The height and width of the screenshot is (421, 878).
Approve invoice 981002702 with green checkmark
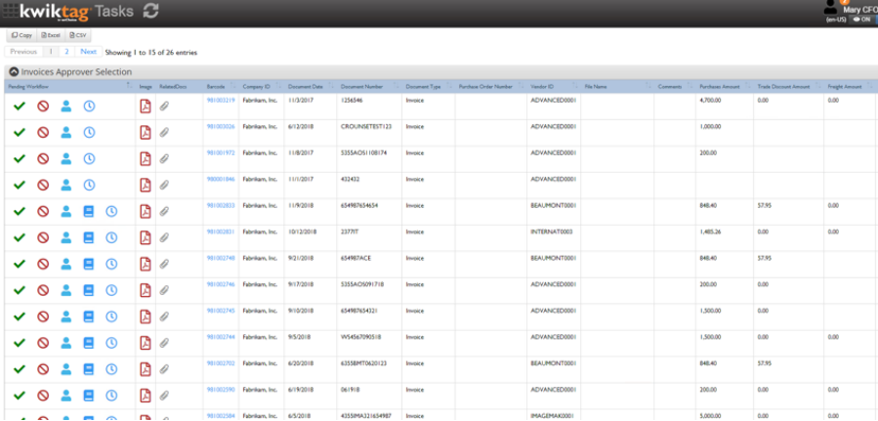pos(20,369)
